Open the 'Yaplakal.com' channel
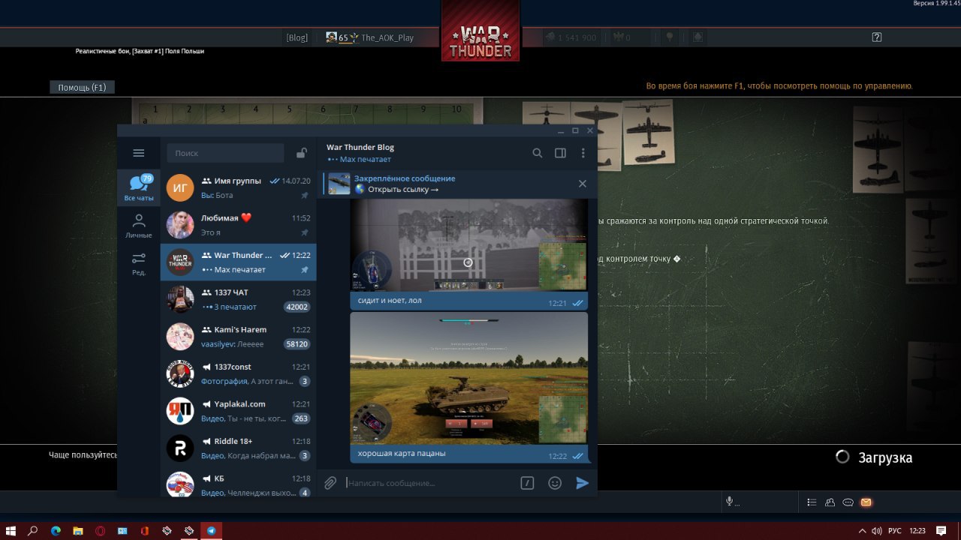This screenshot has height=540, width=961. point(239,411)
